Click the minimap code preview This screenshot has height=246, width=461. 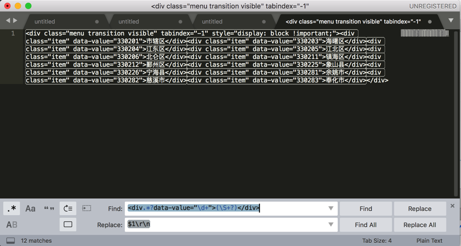(x=424, y=33)
